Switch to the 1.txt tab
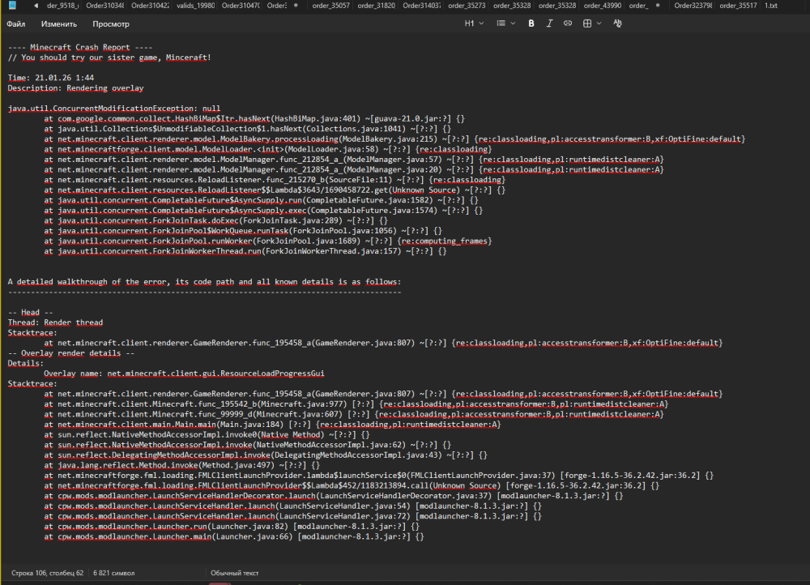Screen dimensions: 810x585 point(771,6)
